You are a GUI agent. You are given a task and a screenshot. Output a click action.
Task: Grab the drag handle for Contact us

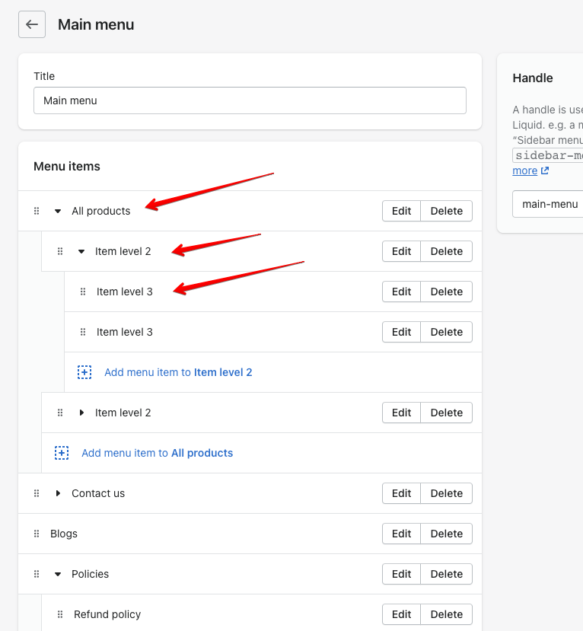tap(37, 493)
